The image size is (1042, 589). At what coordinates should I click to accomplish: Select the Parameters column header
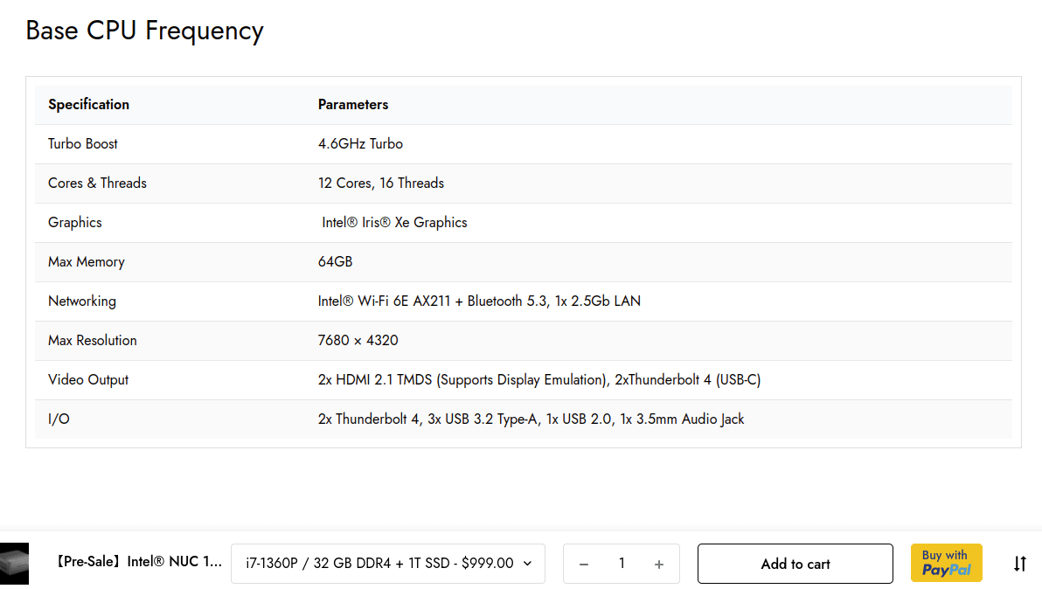pyautogui.click(x=353, y=104)
